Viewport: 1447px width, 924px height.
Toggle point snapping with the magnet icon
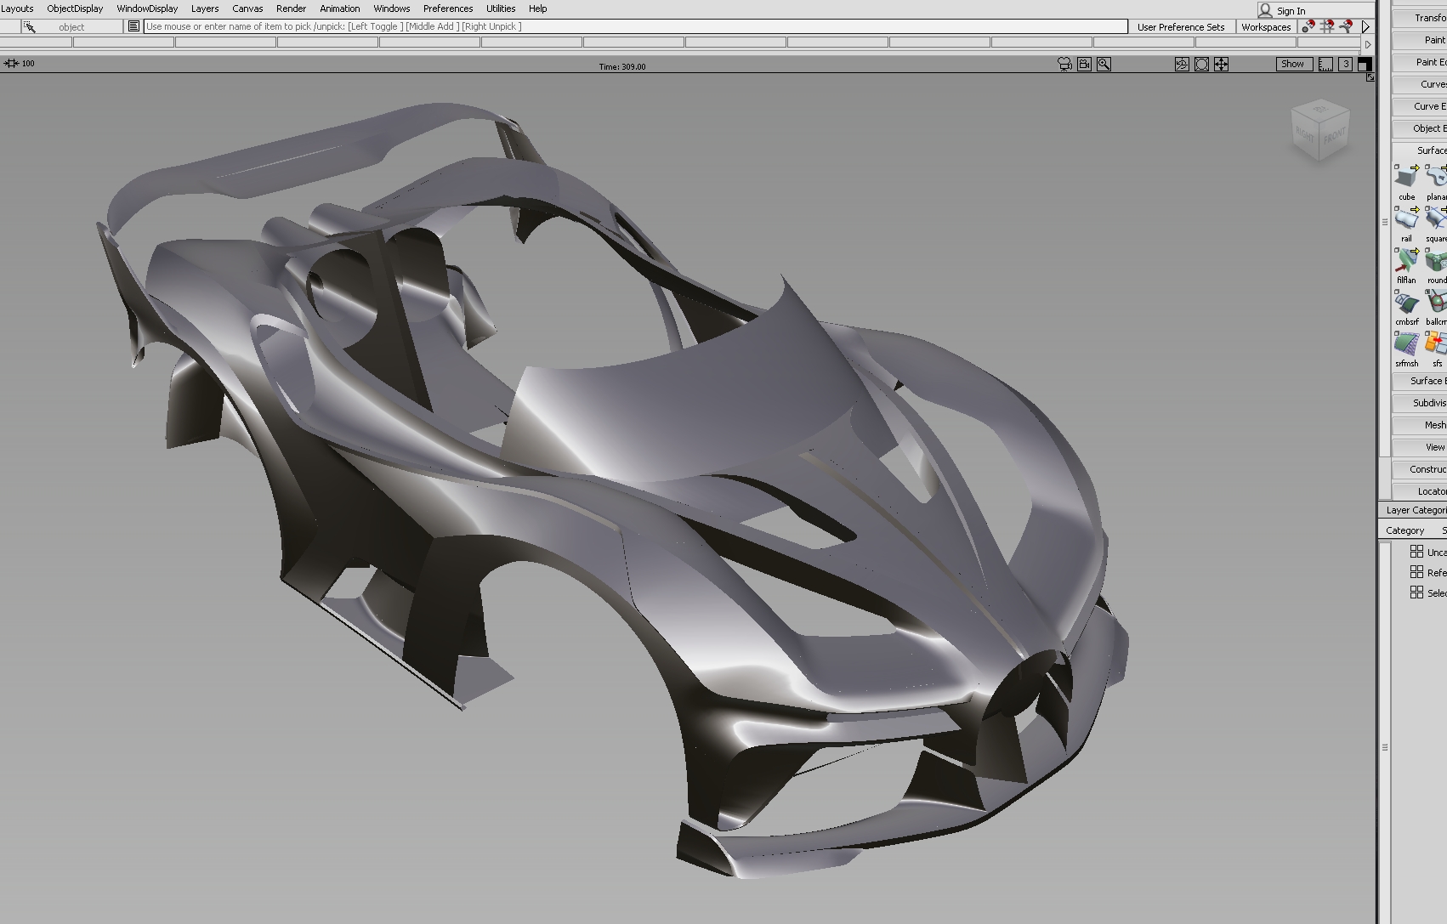[x=1309, y=27]
